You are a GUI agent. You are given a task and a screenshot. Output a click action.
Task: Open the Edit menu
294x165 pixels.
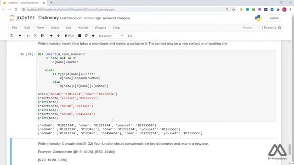pos(27,27)
